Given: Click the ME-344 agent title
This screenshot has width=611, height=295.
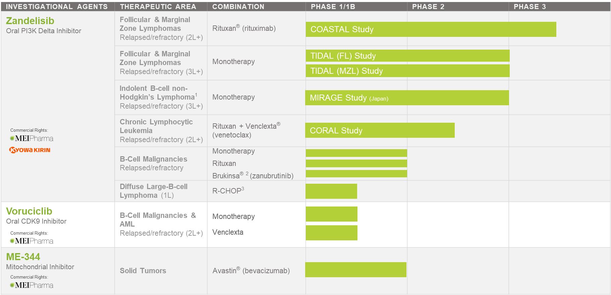Looking at the screenshot, I should pos(23,257).
